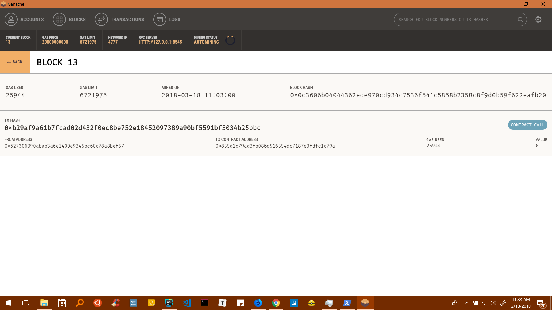Screen dimensions: 552x310
Task: Go back with the Back button
Action: [15, 62]
